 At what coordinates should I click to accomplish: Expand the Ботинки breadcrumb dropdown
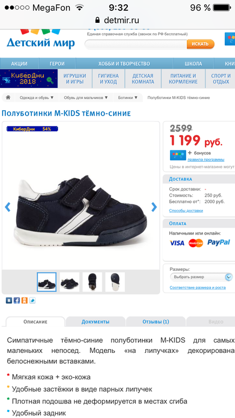(128, 98)
